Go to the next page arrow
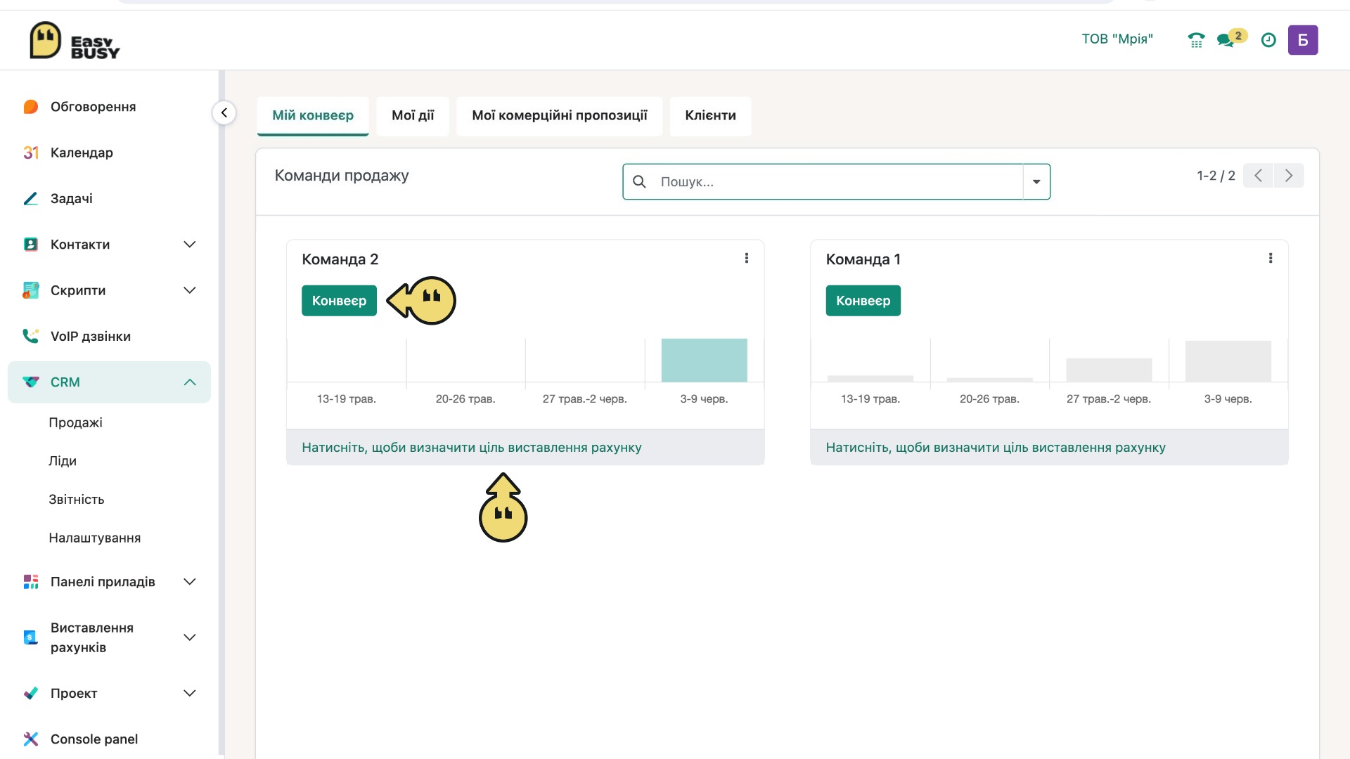This screenshot has width=1350, height=759. [x=1289, y=176]
